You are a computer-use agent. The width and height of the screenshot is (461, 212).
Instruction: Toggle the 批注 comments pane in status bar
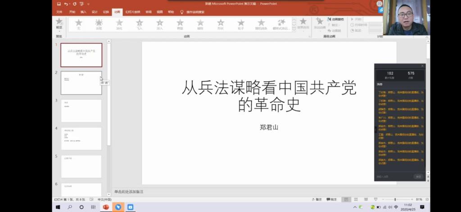pyautogui.click(x=331, y=199)
